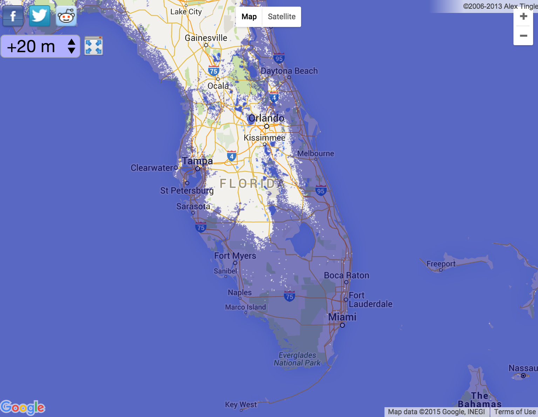Open the Terms of Use link
This screenshot has height=417, width=538.
click(x=515, y=412)
